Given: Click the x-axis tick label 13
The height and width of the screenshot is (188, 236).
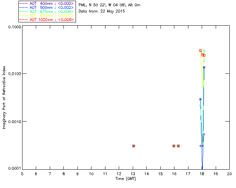Looking at the screenshot, I should tap(133, 174).
